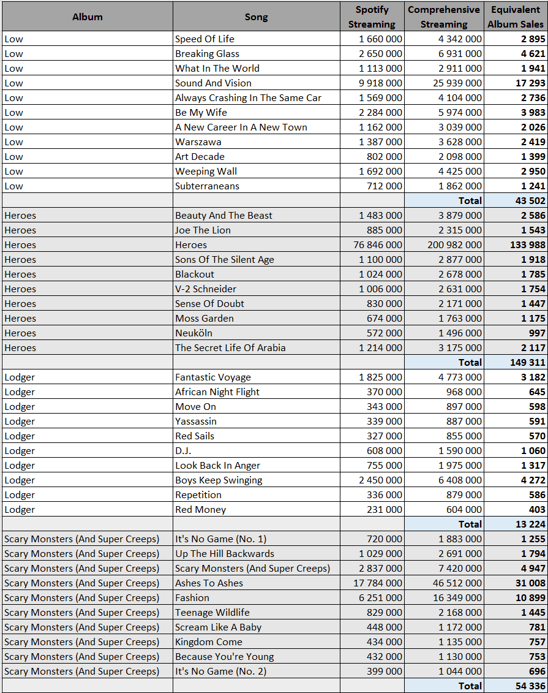Viewport: 548px width, 693px height.
Task: Select the song cell Because You're Young
Action: coord(257,656)
